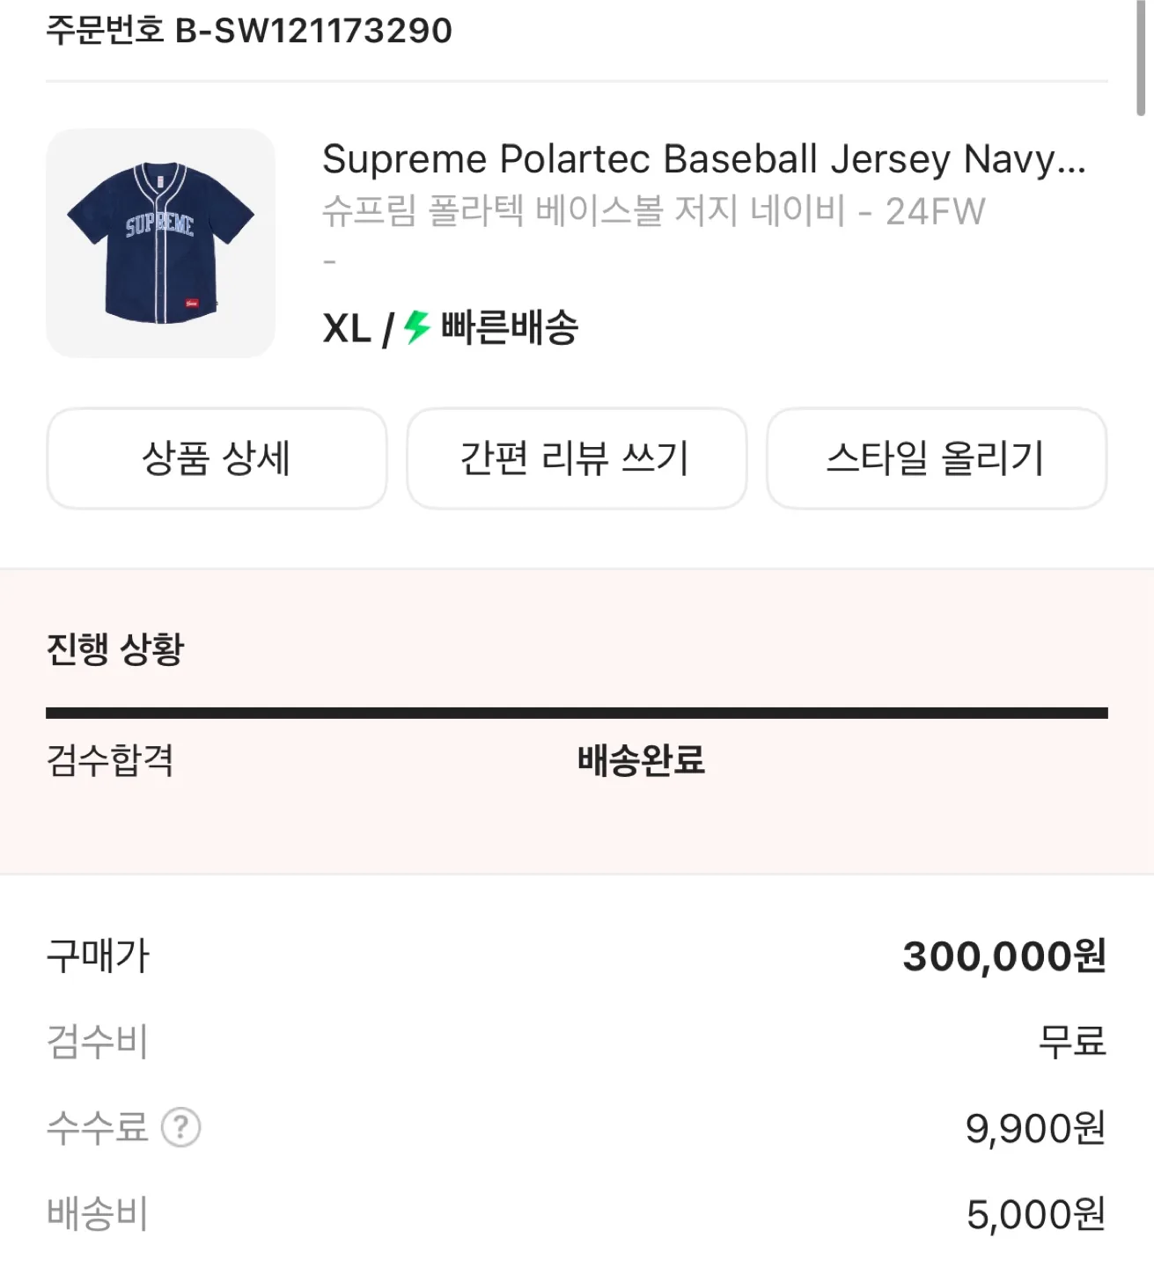Tap the Korean product name subtitle
The width and height of the screenshot is (1154, 1267).
click(x=652, y=211)
